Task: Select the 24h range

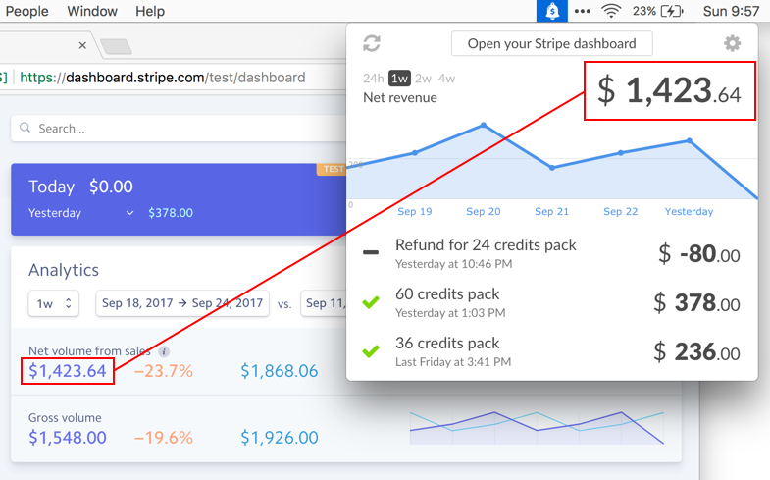Action: click(x=373, y=79)
